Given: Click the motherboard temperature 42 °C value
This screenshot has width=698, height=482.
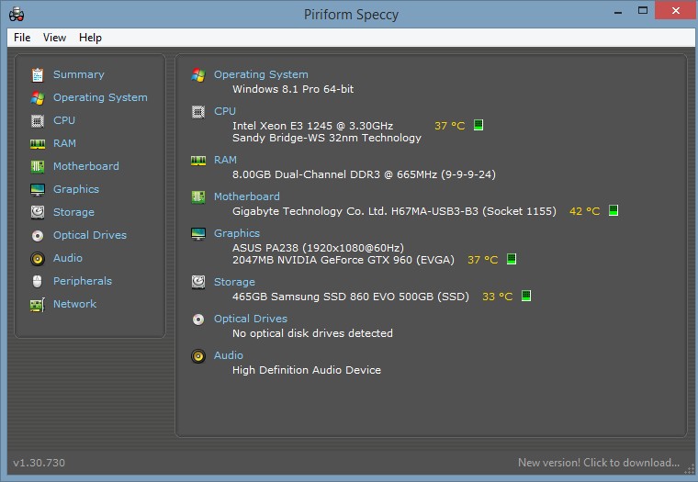Looking at the screenshot, I should 584,211.
